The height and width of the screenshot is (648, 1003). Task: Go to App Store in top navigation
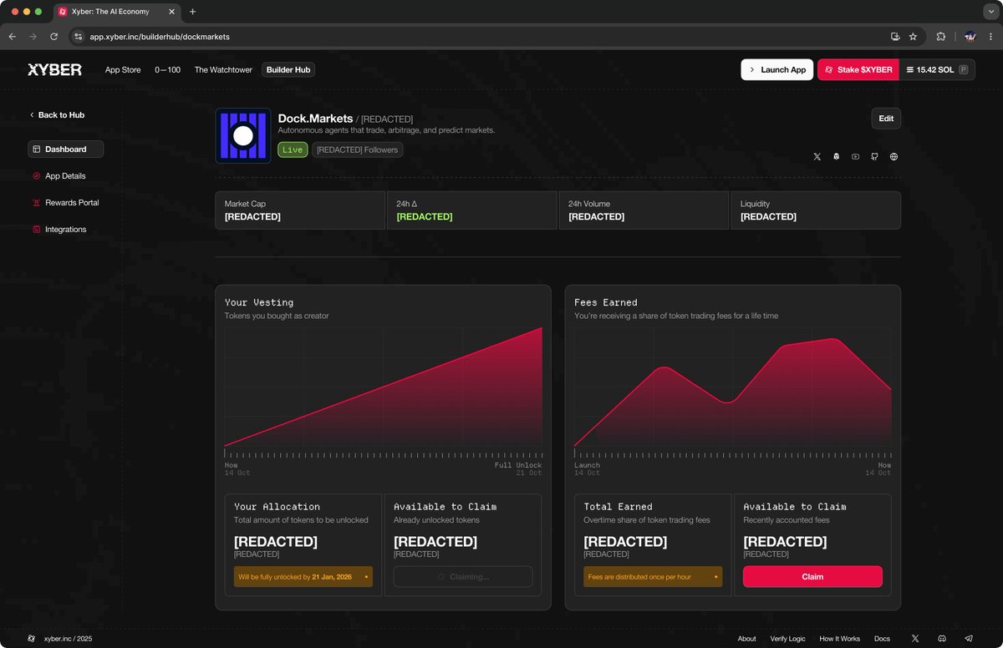point(123,70)
